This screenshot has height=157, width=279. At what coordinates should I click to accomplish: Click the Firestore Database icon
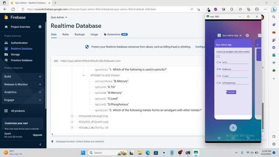pyautogui.click(x=6, y=60)
